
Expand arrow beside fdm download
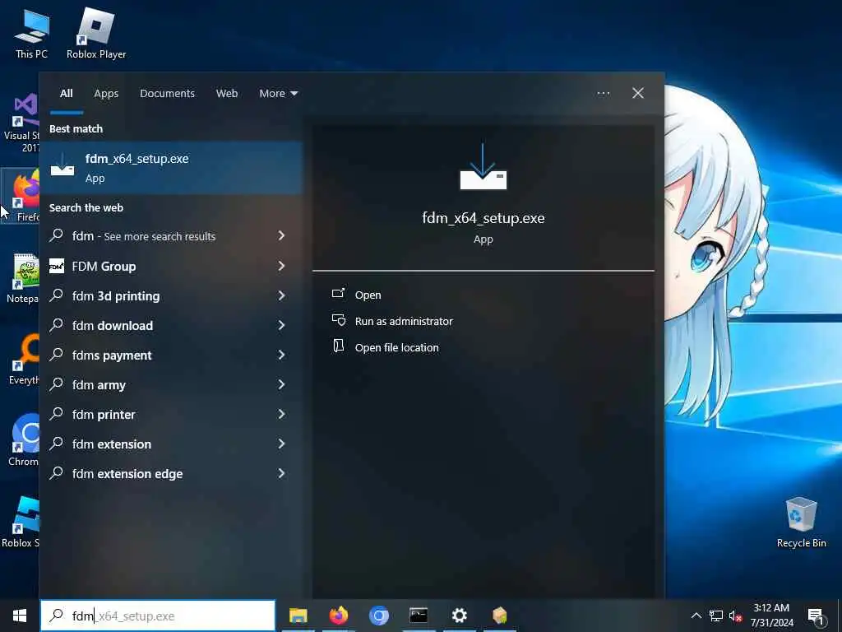281,325
